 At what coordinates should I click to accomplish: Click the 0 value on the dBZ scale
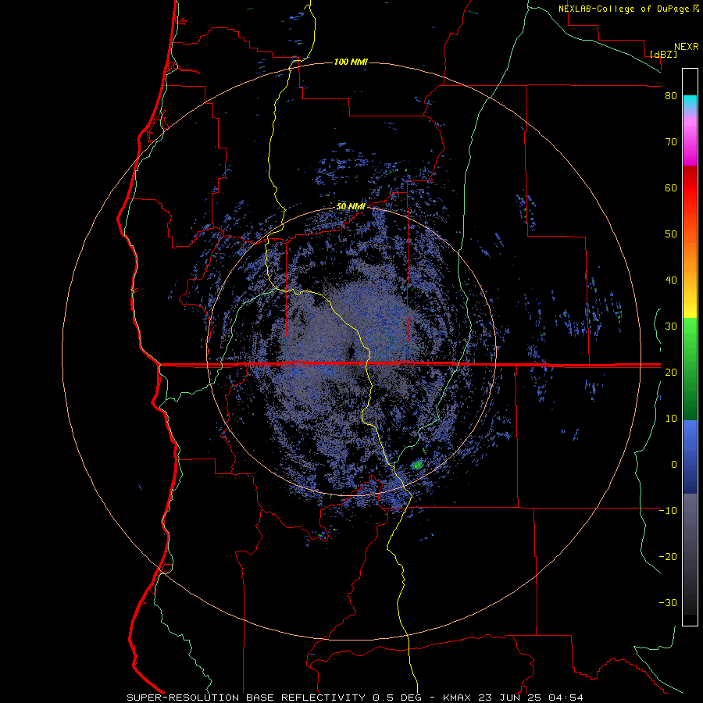pos(674,465)
